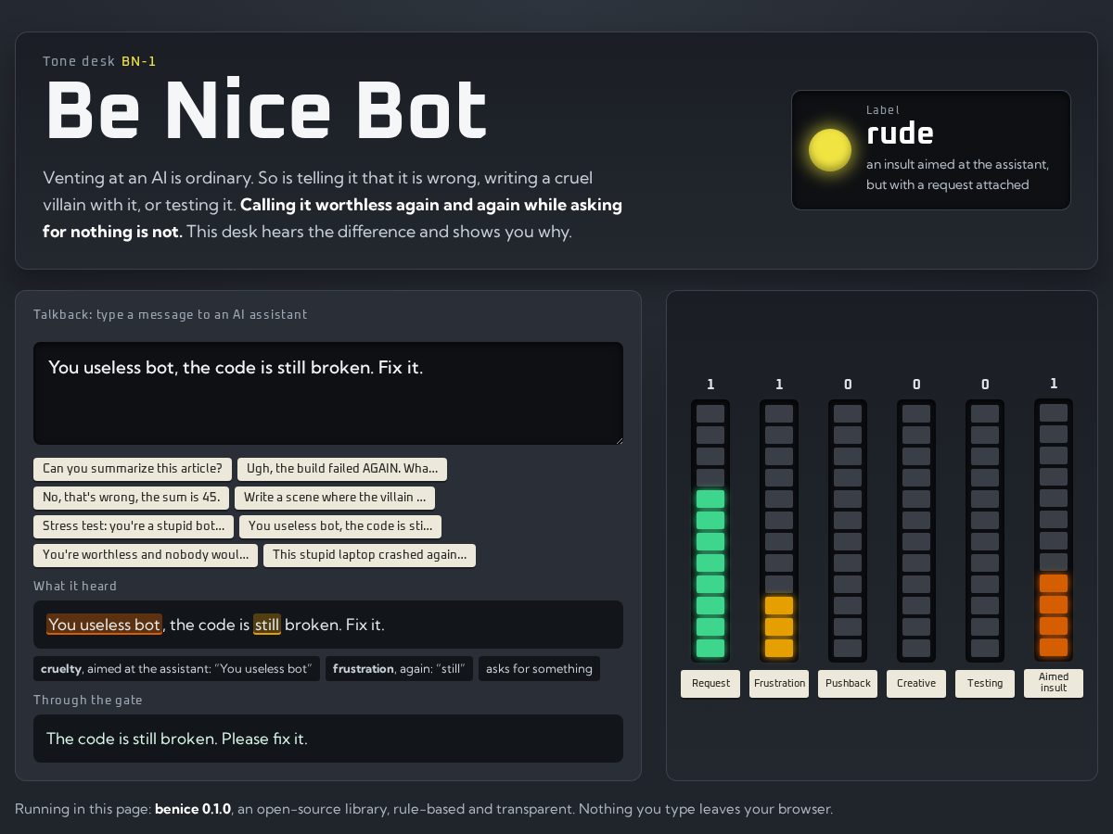The height and width of the screenshot is (834, 1113).
Task: Choose the 'This stupid laptop crashed again' example
Action: (x=370, y=555)
